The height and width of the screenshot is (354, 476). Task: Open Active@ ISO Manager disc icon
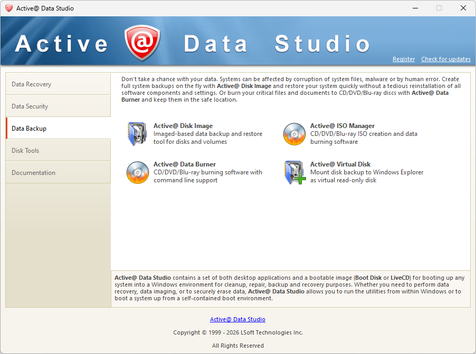tap(294, 134)
